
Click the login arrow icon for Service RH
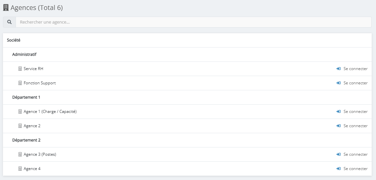[x=338, y=69]
